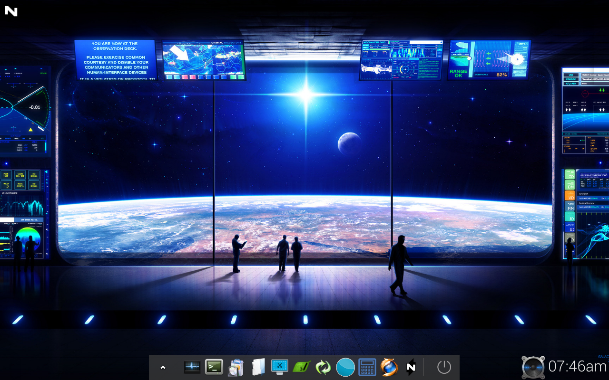Open the system monitor dock icon

(x=192, y=367)
